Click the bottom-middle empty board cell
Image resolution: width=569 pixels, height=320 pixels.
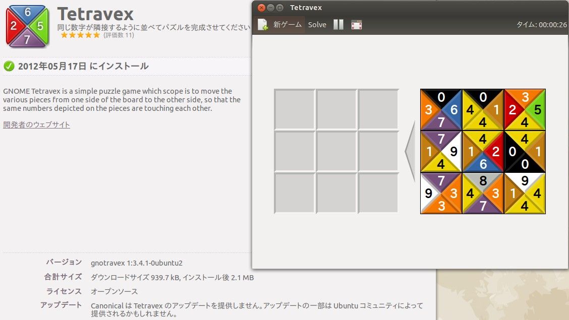pyautogui.click(x=336, y=193)
